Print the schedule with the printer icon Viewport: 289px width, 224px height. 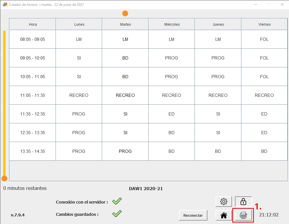click(x=243, y=215)
